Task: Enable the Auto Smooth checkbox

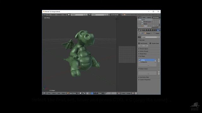Action: coord(139,43)
